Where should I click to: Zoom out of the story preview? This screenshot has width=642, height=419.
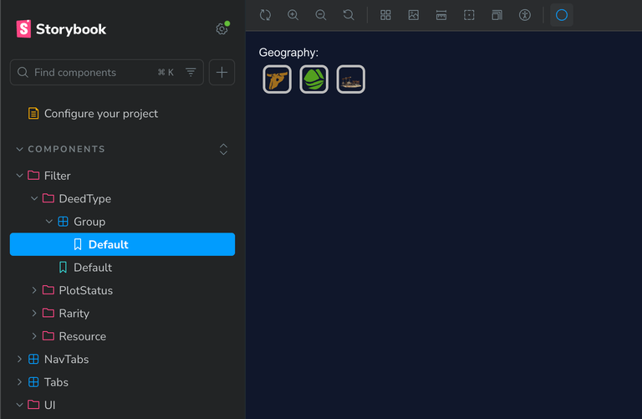321,15
